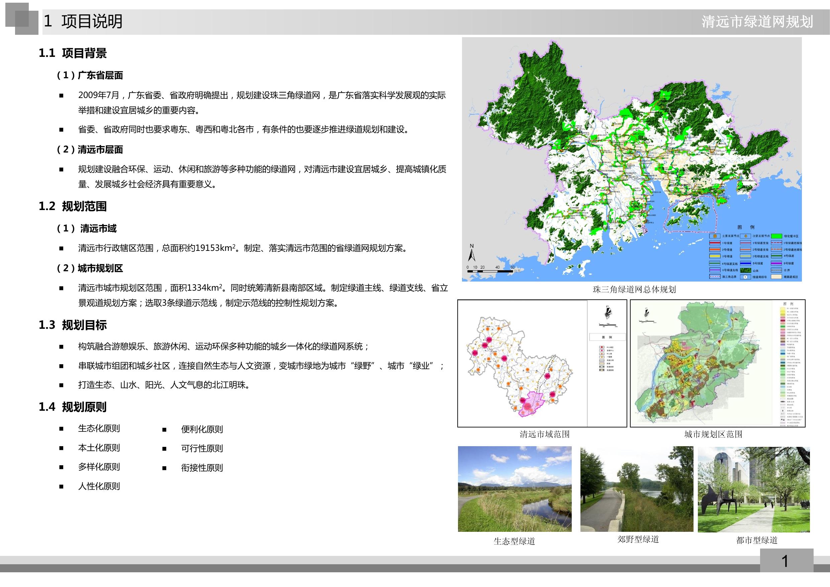The height and width of the screenshot is (587, 830).
Task: Click the gray square logo beside the title
Action: pyautogui.click(x=22, y=19)
